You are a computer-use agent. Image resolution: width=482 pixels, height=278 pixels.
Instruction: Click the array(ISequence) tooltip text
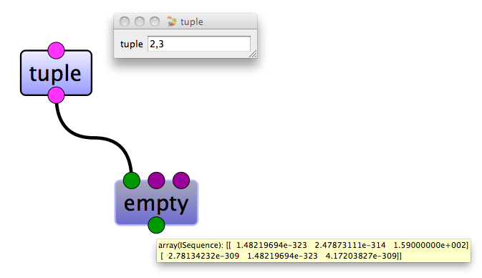(314, 251)
